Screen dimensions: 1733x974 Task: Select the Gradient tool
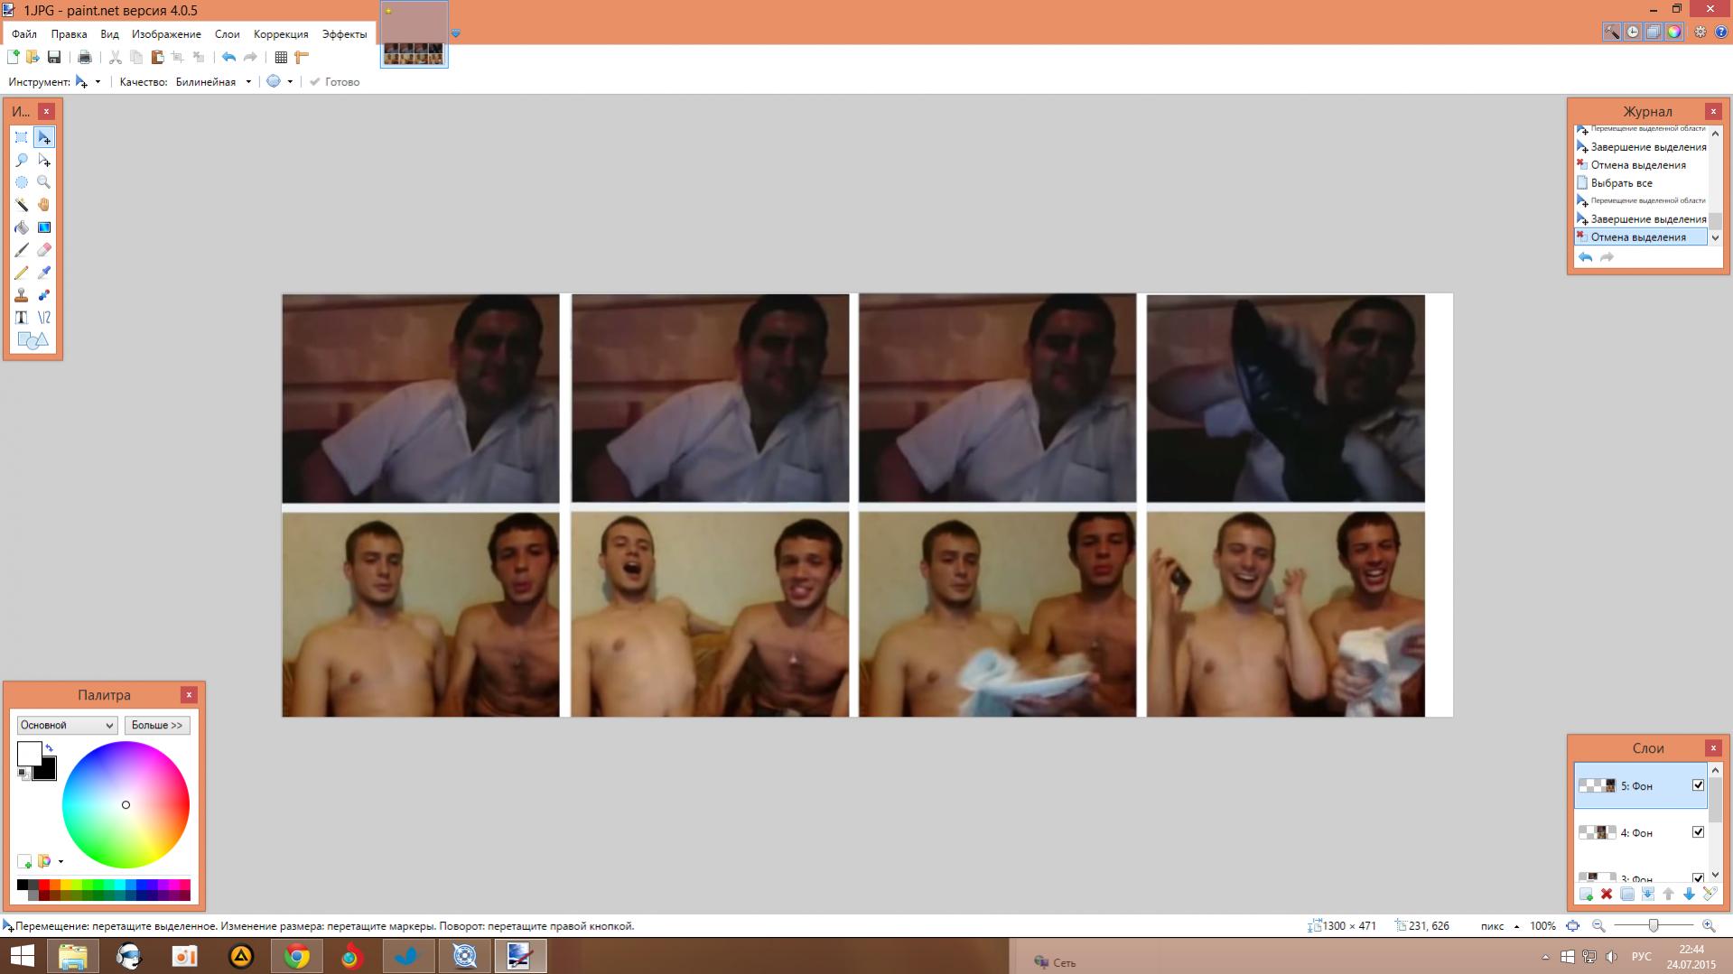coord(44,227)
